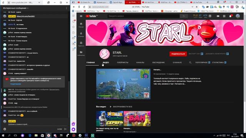Open the Статистика extension link
246x138 pixels.
pos(219,62)
